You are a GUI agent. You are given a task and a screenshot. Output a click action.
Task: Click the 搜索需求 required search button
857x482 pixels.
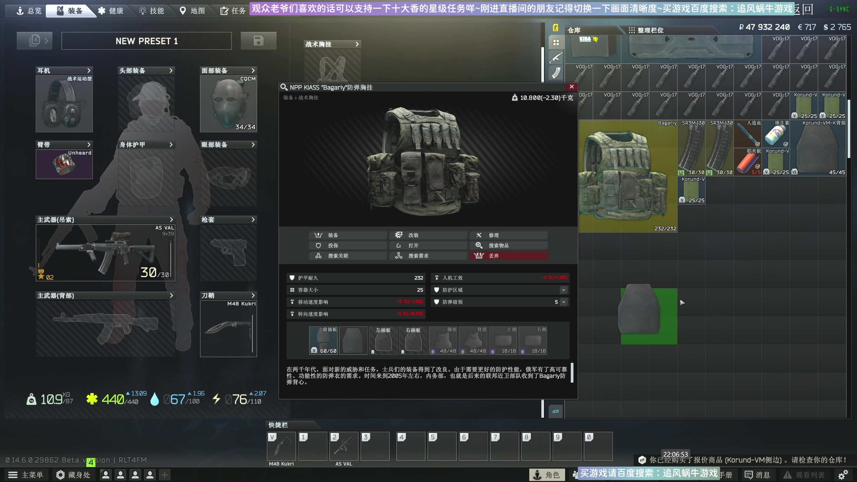pos(428,256)
